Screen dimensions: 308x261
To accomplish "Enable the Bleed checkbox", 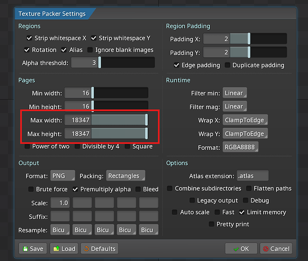I will (x=138, y=189).
